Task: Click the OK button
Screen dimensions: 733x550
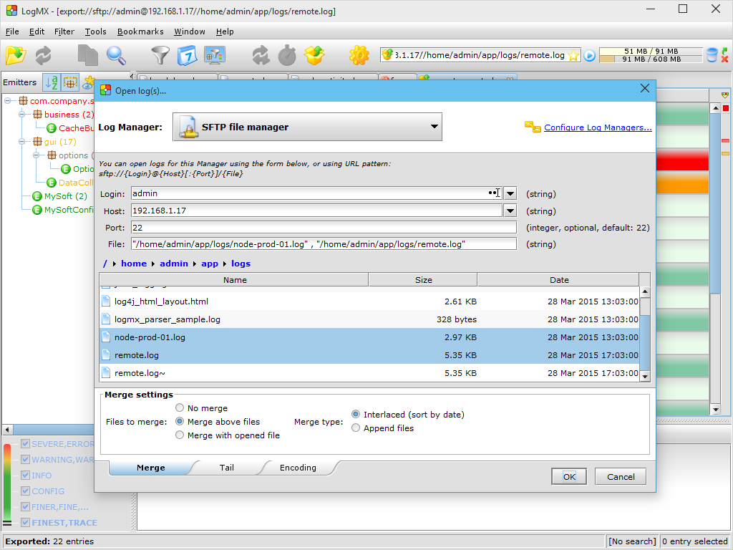Action: 569,476
